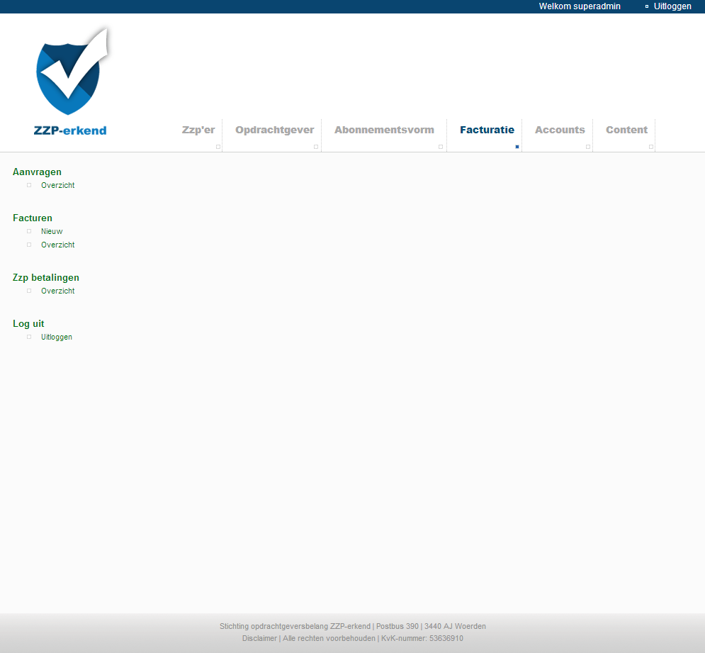
Task: Click the Aanvragen section heading
Action: (x=37, y=172)
